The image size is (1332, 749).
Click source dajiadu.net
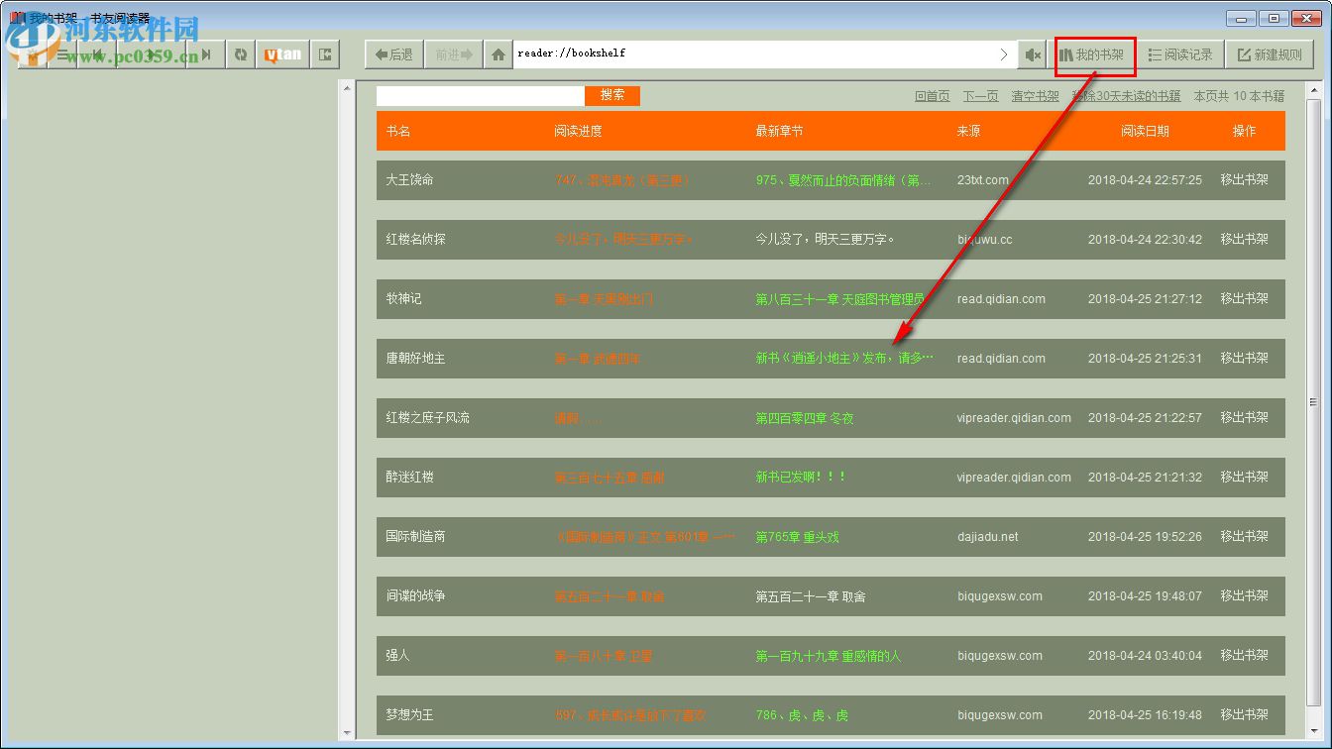(x=988, y=537)
